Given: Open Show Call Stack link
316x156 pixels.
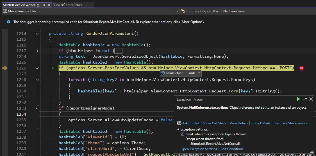Looking at the screenshot, I should [x=214, y=123].
